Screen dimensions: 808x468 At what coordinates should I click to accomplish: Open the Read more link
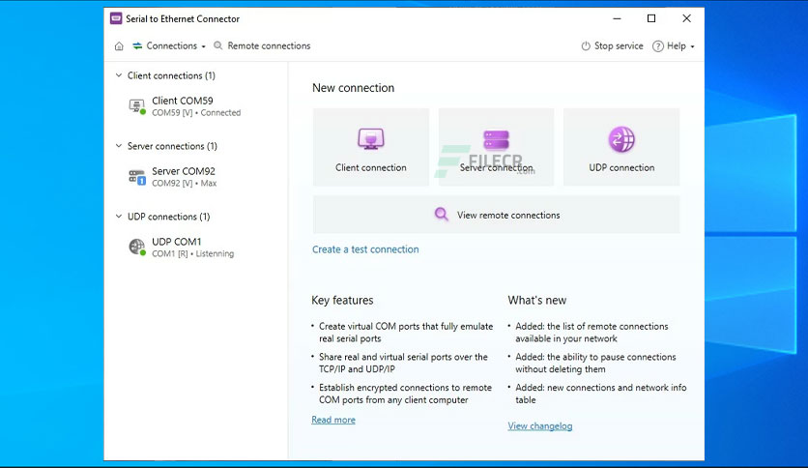pos(333,420)
